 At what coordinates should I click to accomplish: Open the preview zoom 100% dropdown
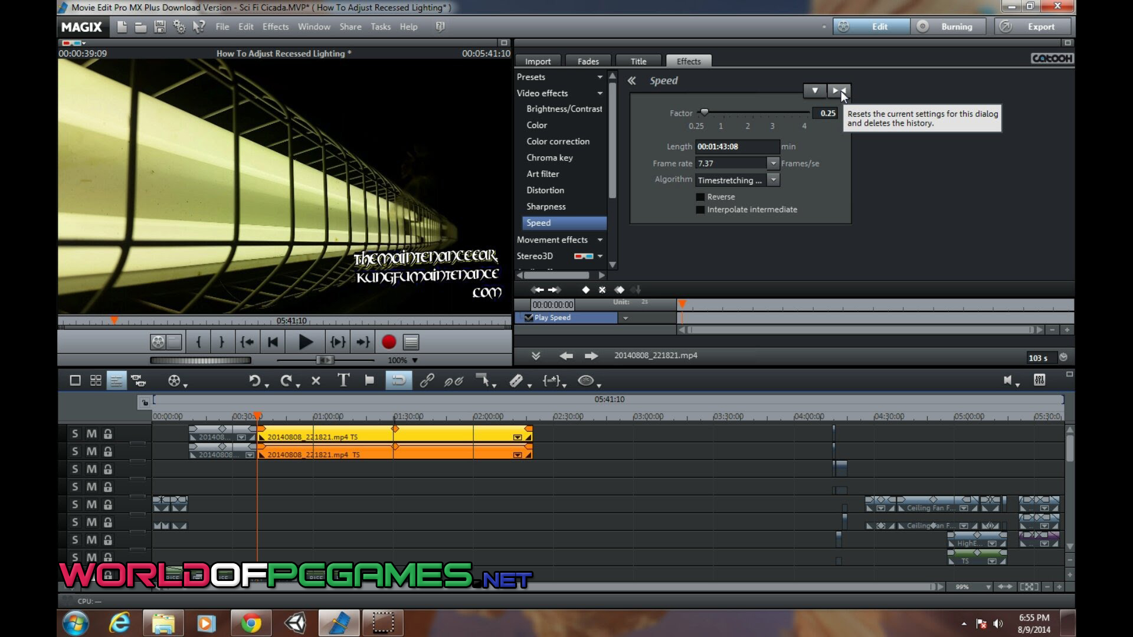[x=415, y=360]
